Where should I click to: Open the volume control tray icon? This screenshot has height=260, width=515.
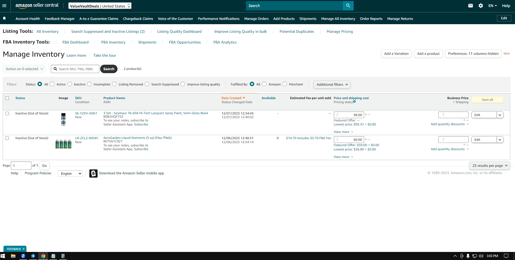pos(481,256)
